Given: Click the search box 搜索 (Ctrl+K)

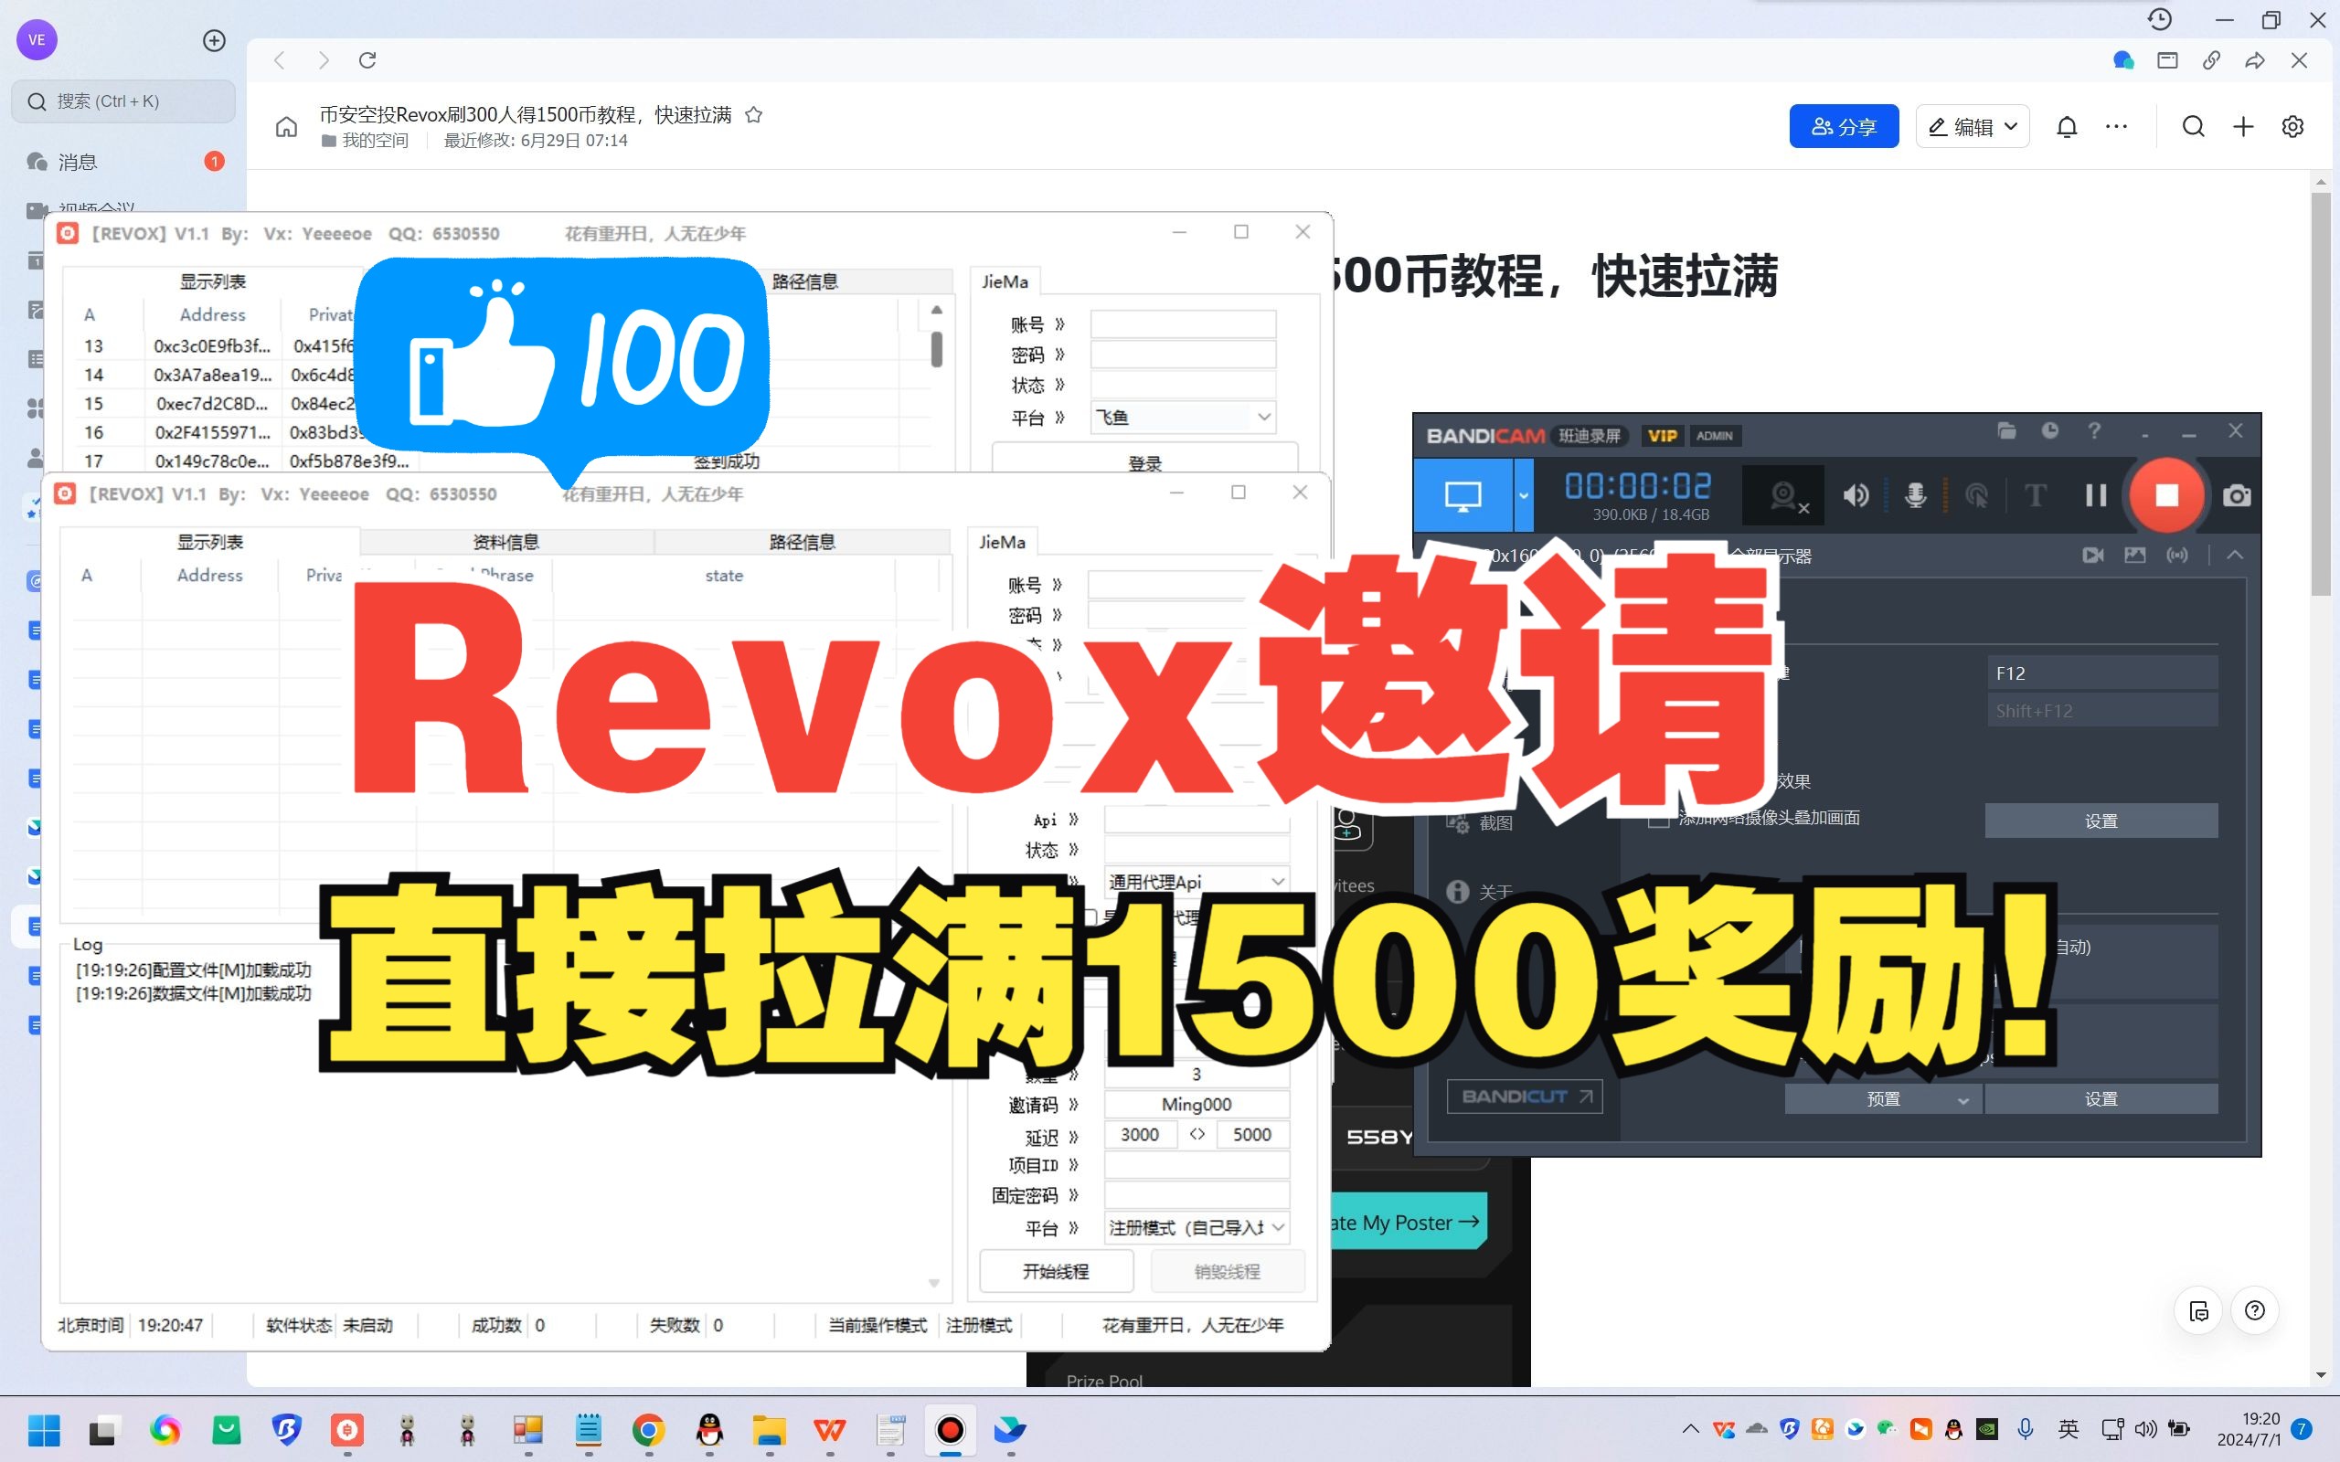Looking at the screenshot, I should click(122, 101).
